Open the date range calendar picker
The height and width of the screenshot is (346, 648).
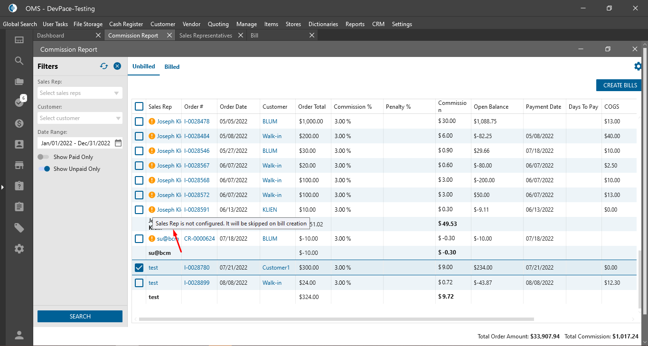click(118, 143)
